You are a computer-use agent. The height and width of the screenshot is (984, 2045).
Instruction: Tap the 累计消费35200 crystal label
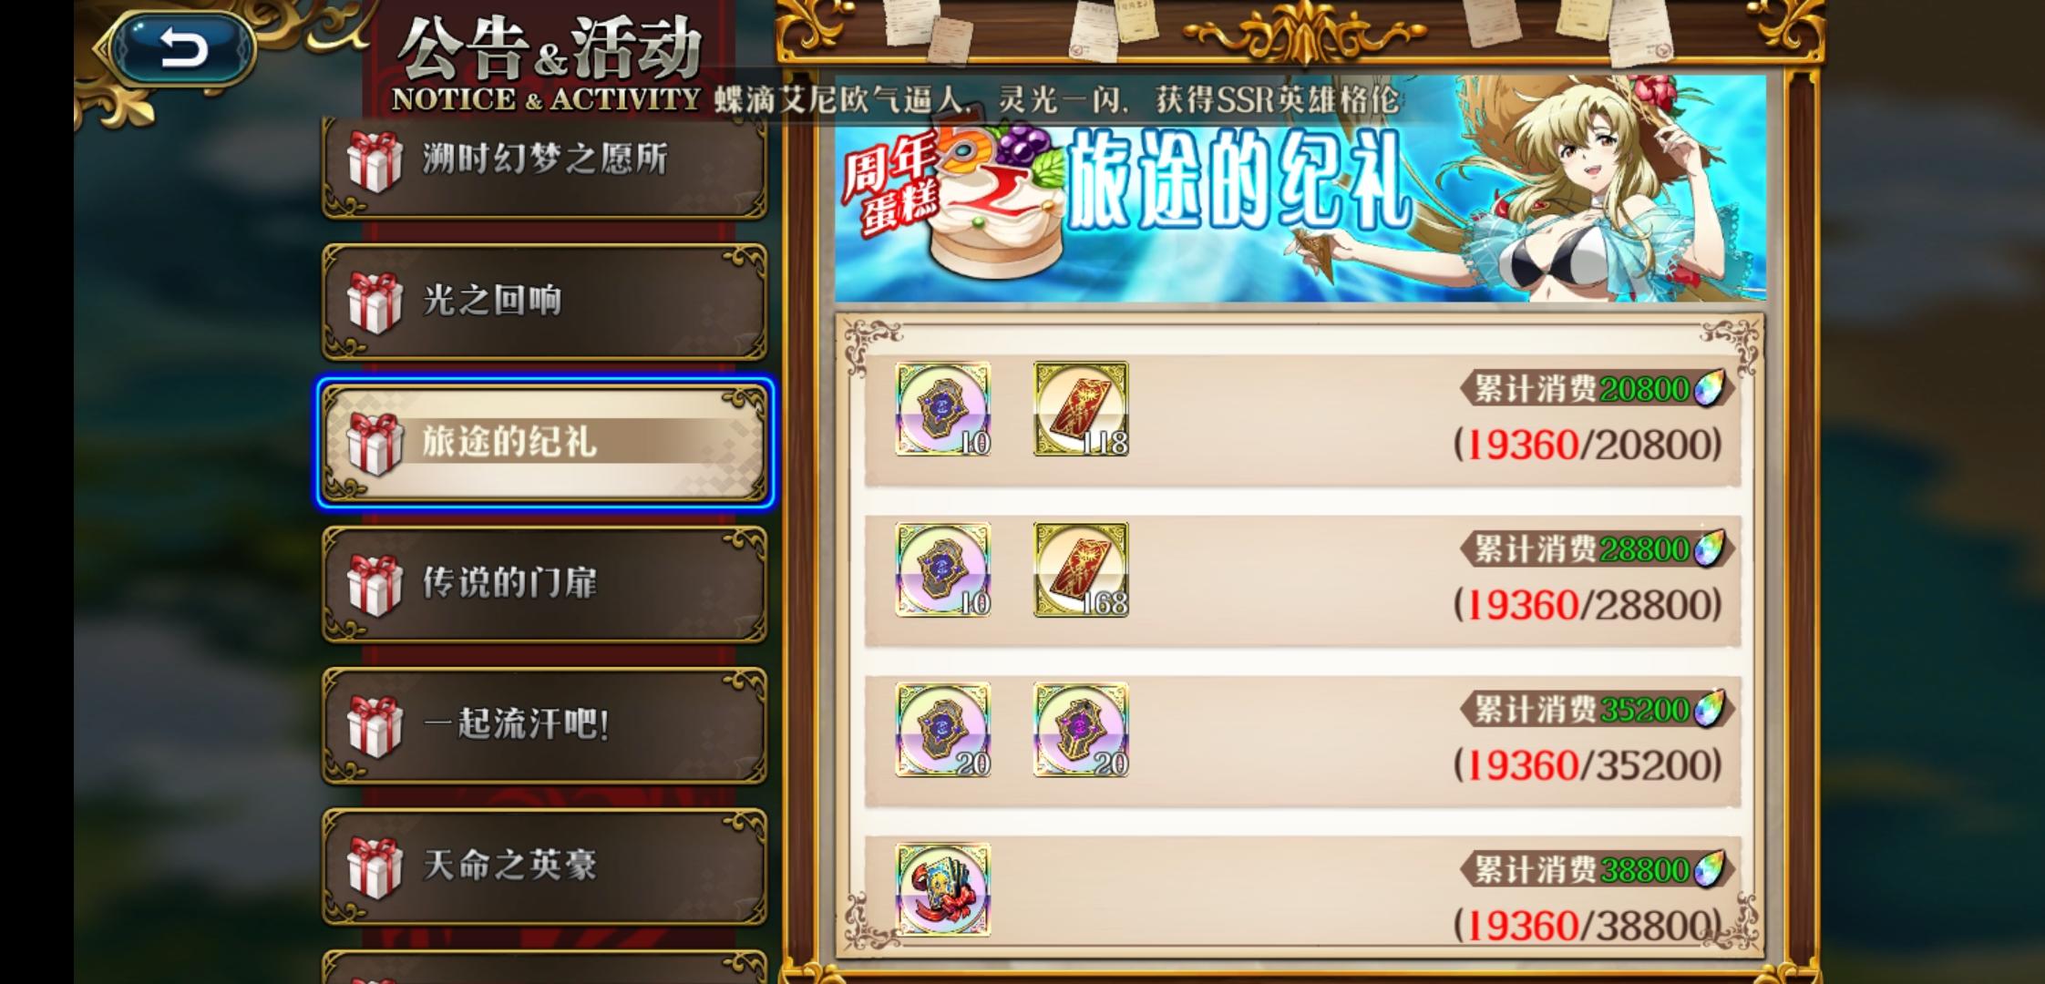pos(1598,710)
